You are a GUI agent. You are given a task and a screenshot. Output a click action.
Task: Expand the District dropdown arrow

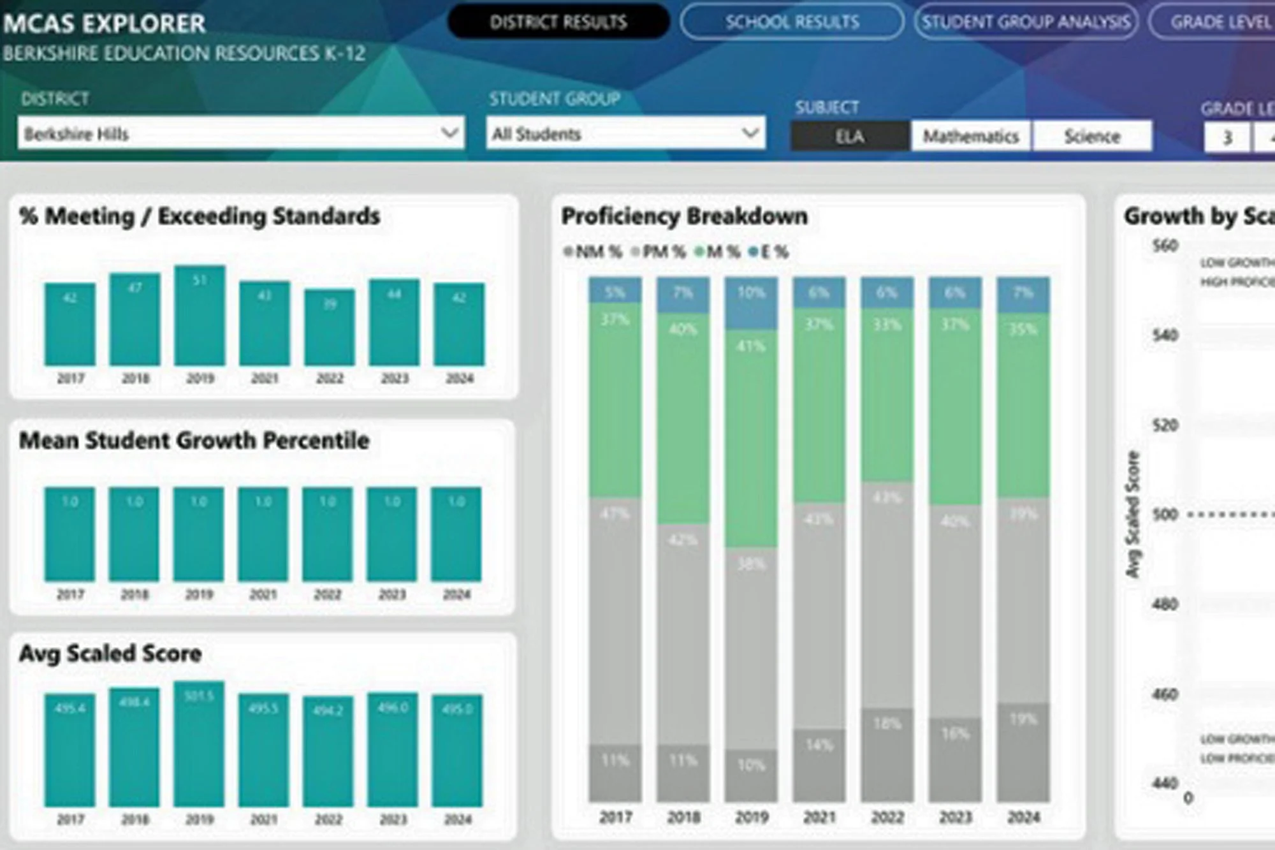[x=449, y=133]
